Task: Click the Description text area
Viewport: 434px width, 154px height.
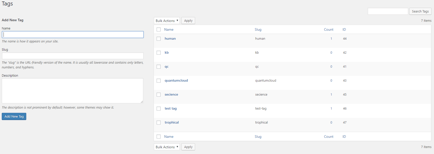Action: pos(73,91)
